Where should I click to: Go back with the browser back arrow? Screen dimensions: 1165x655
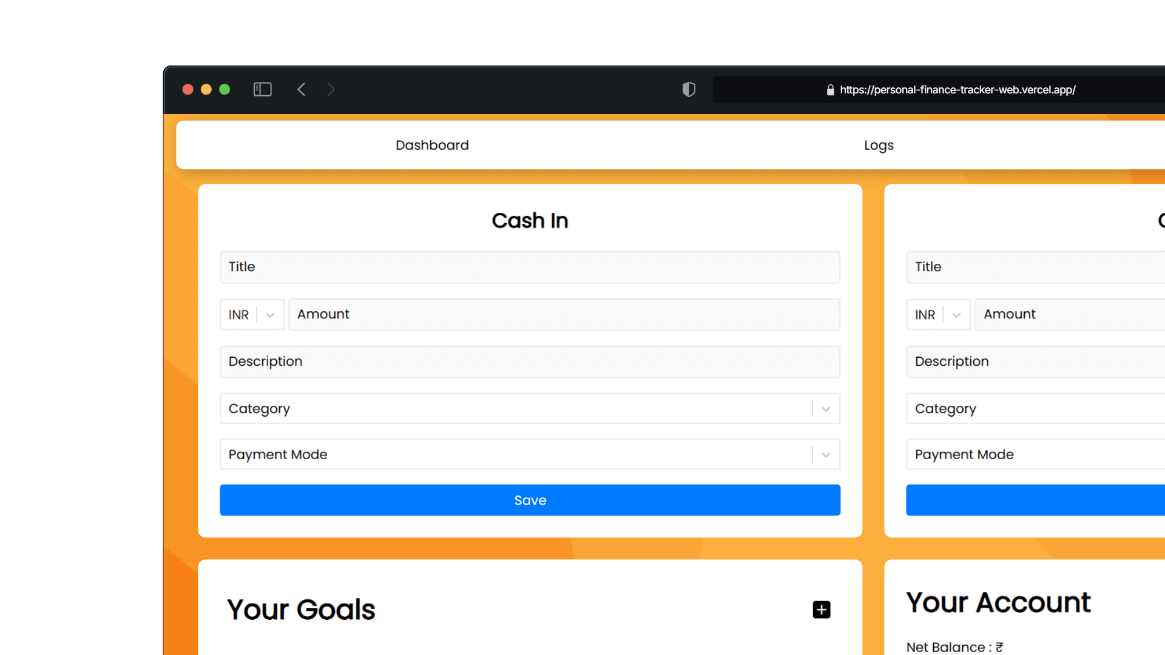[302, 90]
